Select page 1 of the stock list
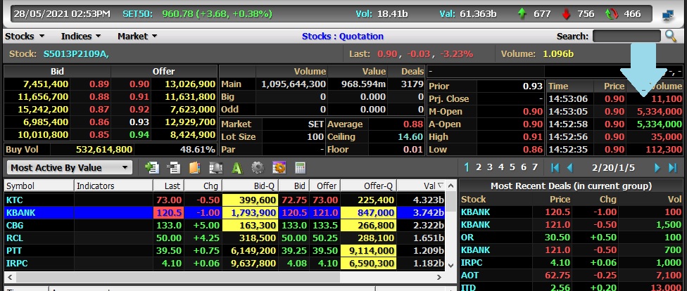The width and height of the screenshot is (687, 291). (467, 167)
